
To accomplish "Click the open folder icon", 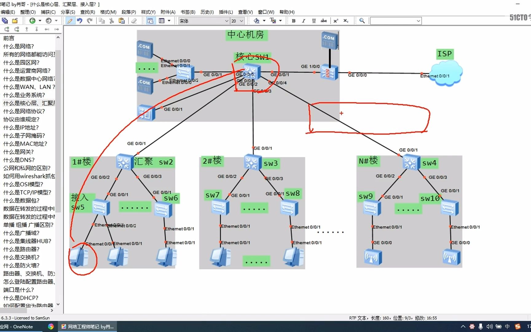I will pos(15,21).
